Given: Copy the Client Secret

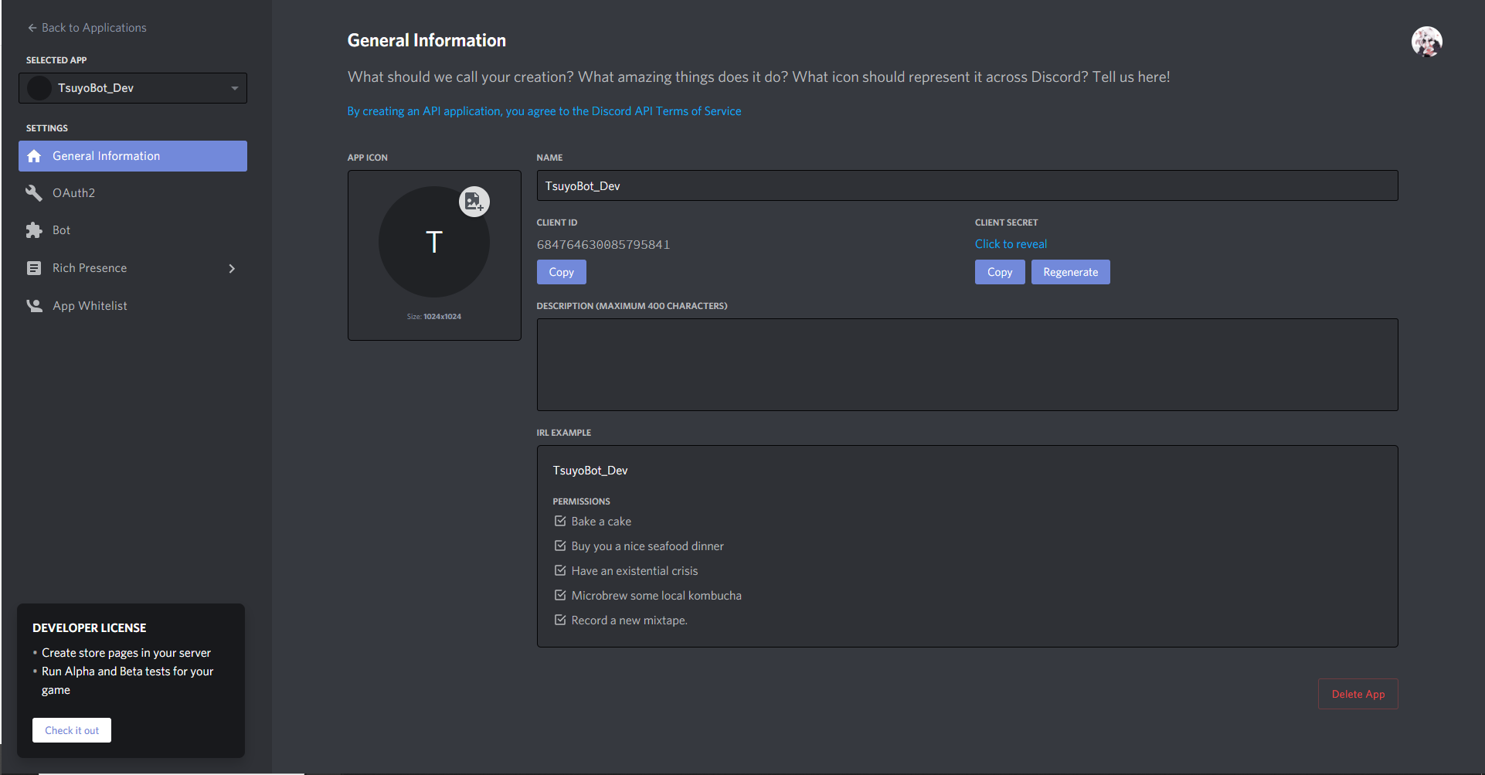Looking at the screenshot, I should (1000, 272).
